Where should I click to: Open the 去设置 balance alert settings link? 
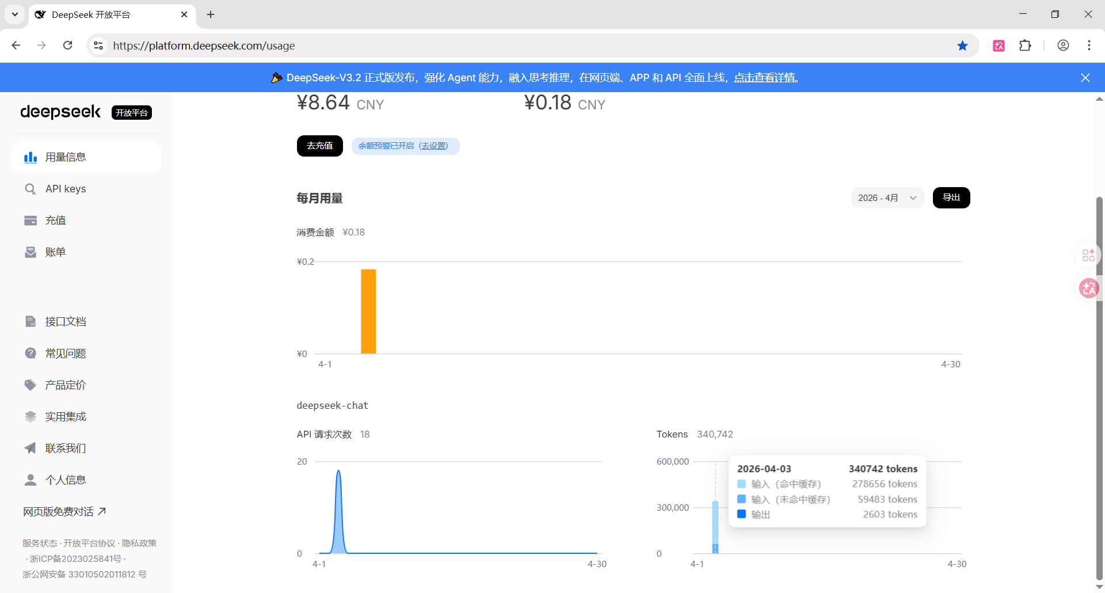coord(433,146)
